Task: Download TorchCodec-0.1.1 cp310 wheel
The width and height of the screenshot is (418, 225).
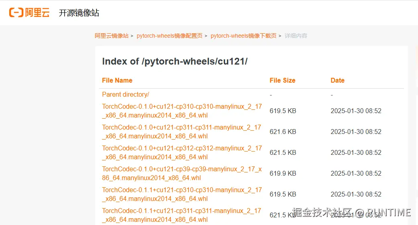Action: point(182,194)
